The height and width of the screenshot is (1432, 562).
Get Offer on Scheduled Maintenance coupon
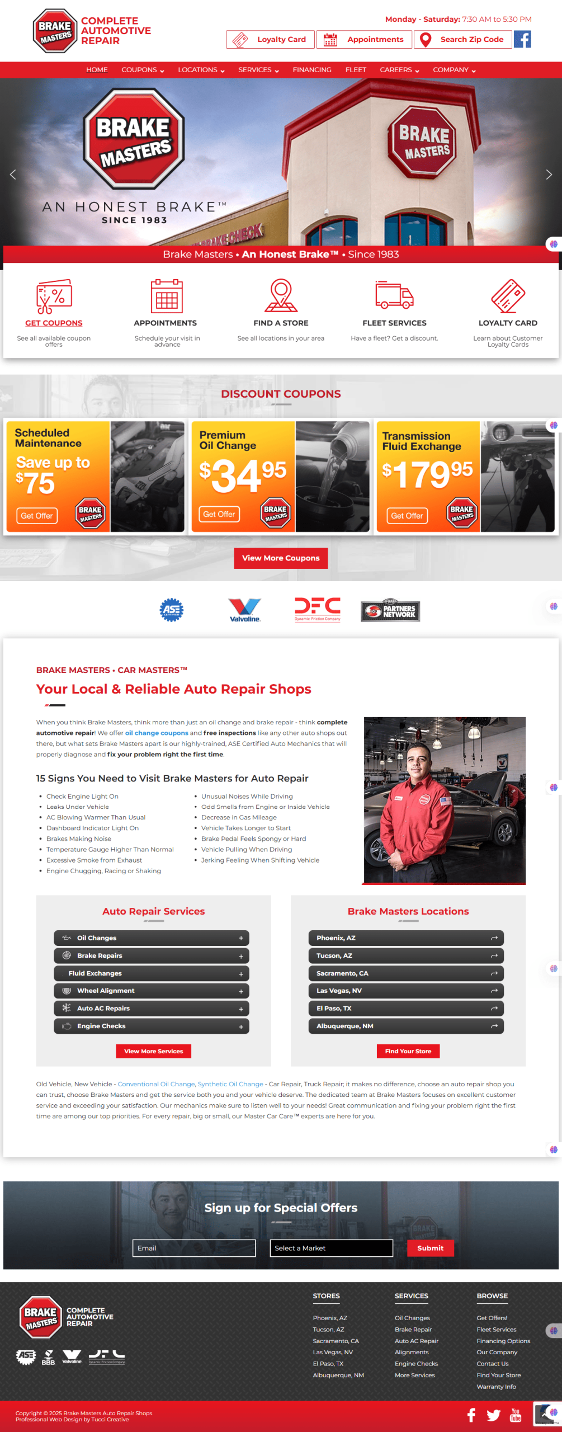pos(37,516)
